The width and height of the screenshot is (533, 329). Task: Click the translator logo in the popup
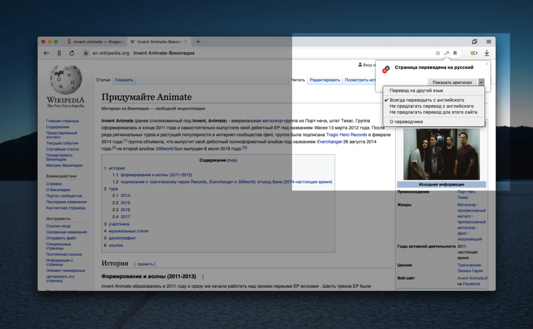pyautogui.click(x=386, y=69)
